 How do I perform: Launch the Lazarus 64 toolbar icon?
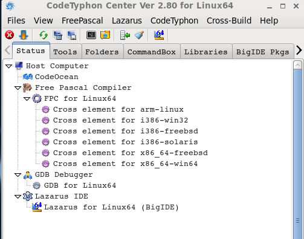coord(159,35)
